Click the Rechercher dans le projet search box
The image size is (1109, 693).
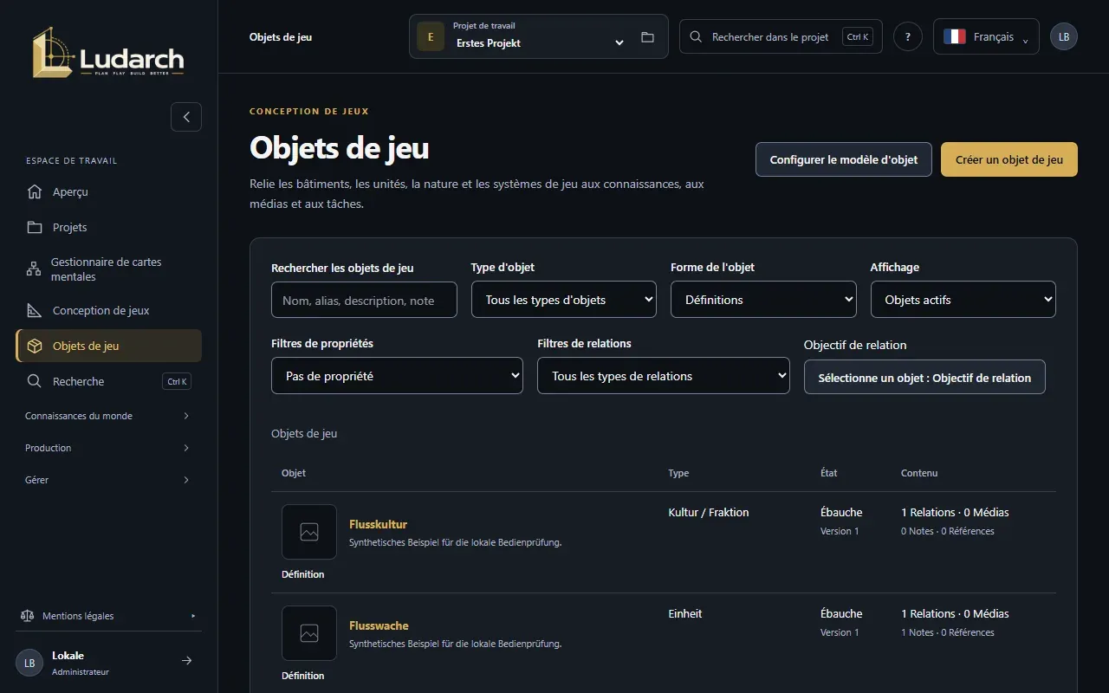click(x=781, y=37)
